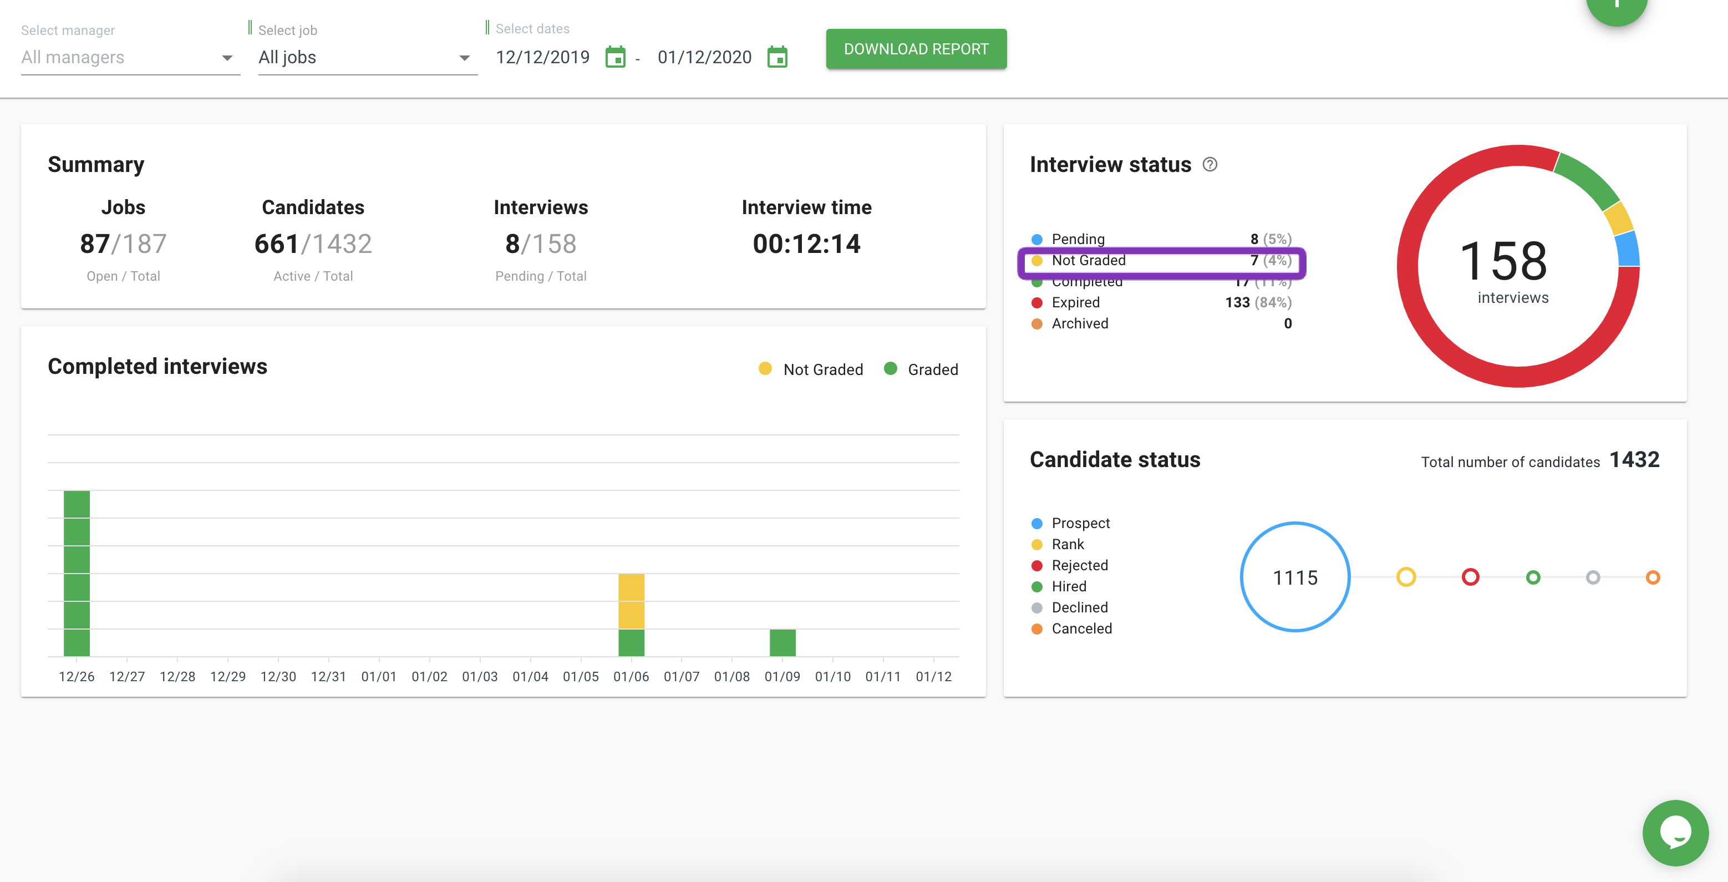Click the 01/12/2020 end date field
1728x882 pixels.
(x=704, y=58)
